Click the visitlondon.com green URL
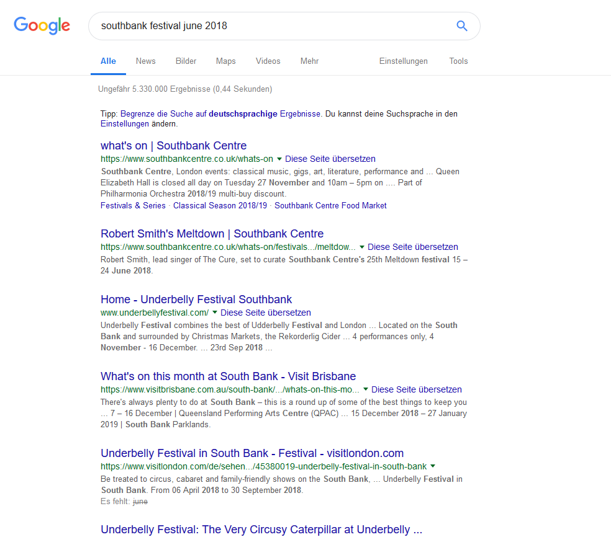The width and height of the screenshot is (611, 537). point(263,466)
